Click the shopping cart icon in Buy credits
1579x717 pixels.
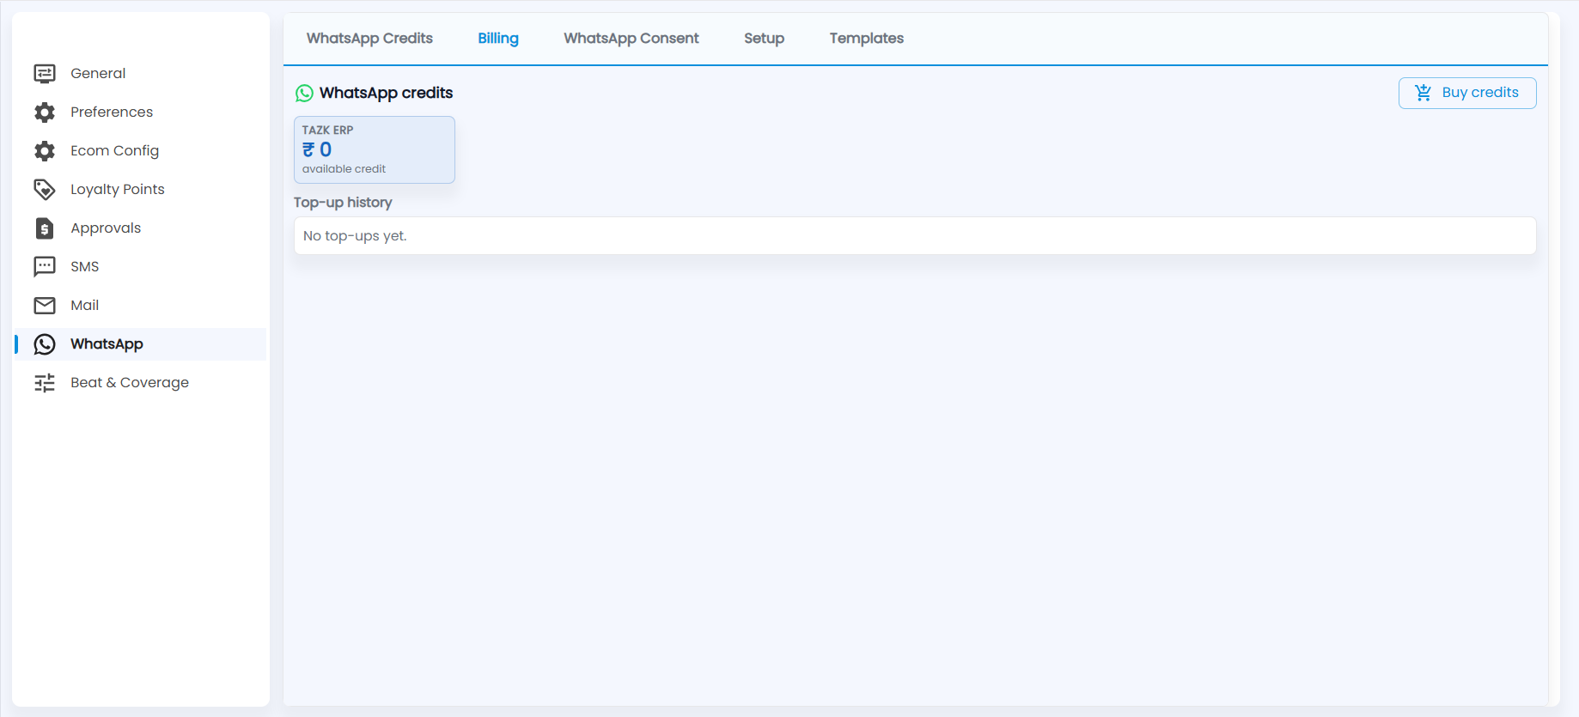(x=1423, y=93)
